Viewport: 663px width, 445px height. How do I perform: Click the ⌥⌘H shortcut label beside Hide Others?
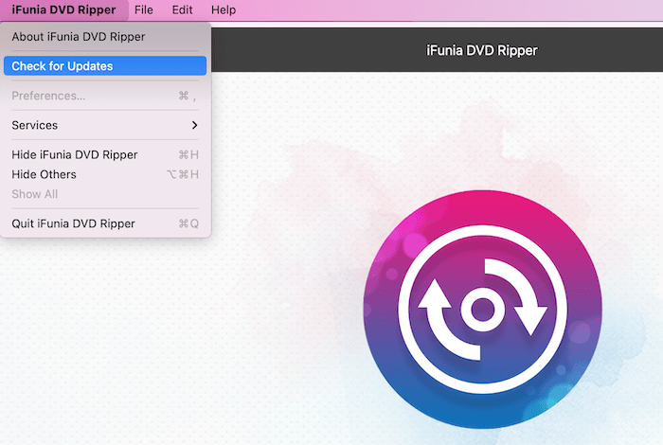pyautogui.click(x=184, y=174)
